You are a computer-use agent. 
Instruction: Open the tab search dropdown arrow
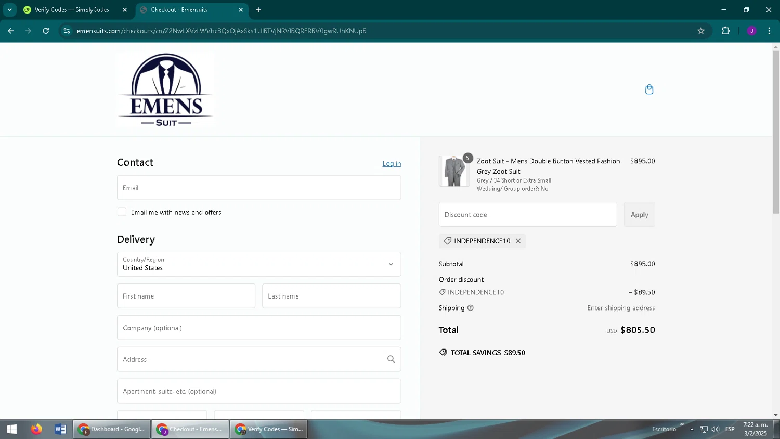[x=9, y=10]
